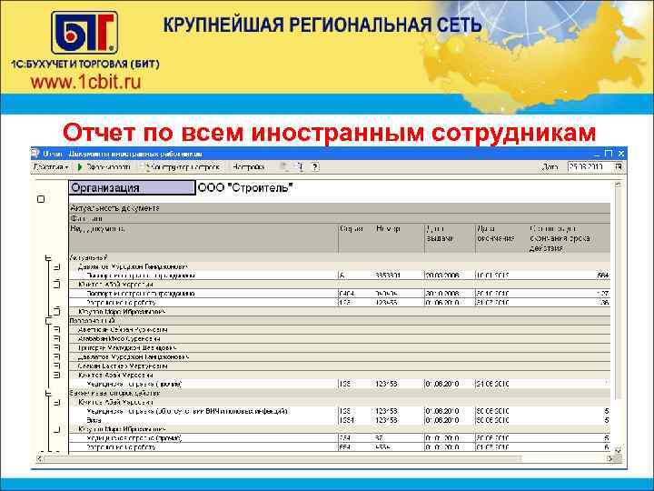Click the Дата input field
The width and height of the screenshot is (654, 491).
pyautogui.click(x=590, y=167)
